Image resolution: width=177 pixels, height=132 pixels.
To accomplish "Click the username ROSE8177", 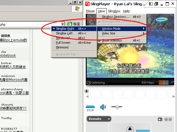I will [9, 129].
